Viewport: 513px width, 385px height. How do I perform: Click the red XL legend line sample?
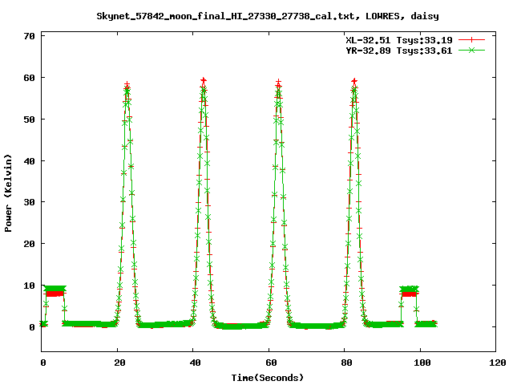(x=471, y=40)
